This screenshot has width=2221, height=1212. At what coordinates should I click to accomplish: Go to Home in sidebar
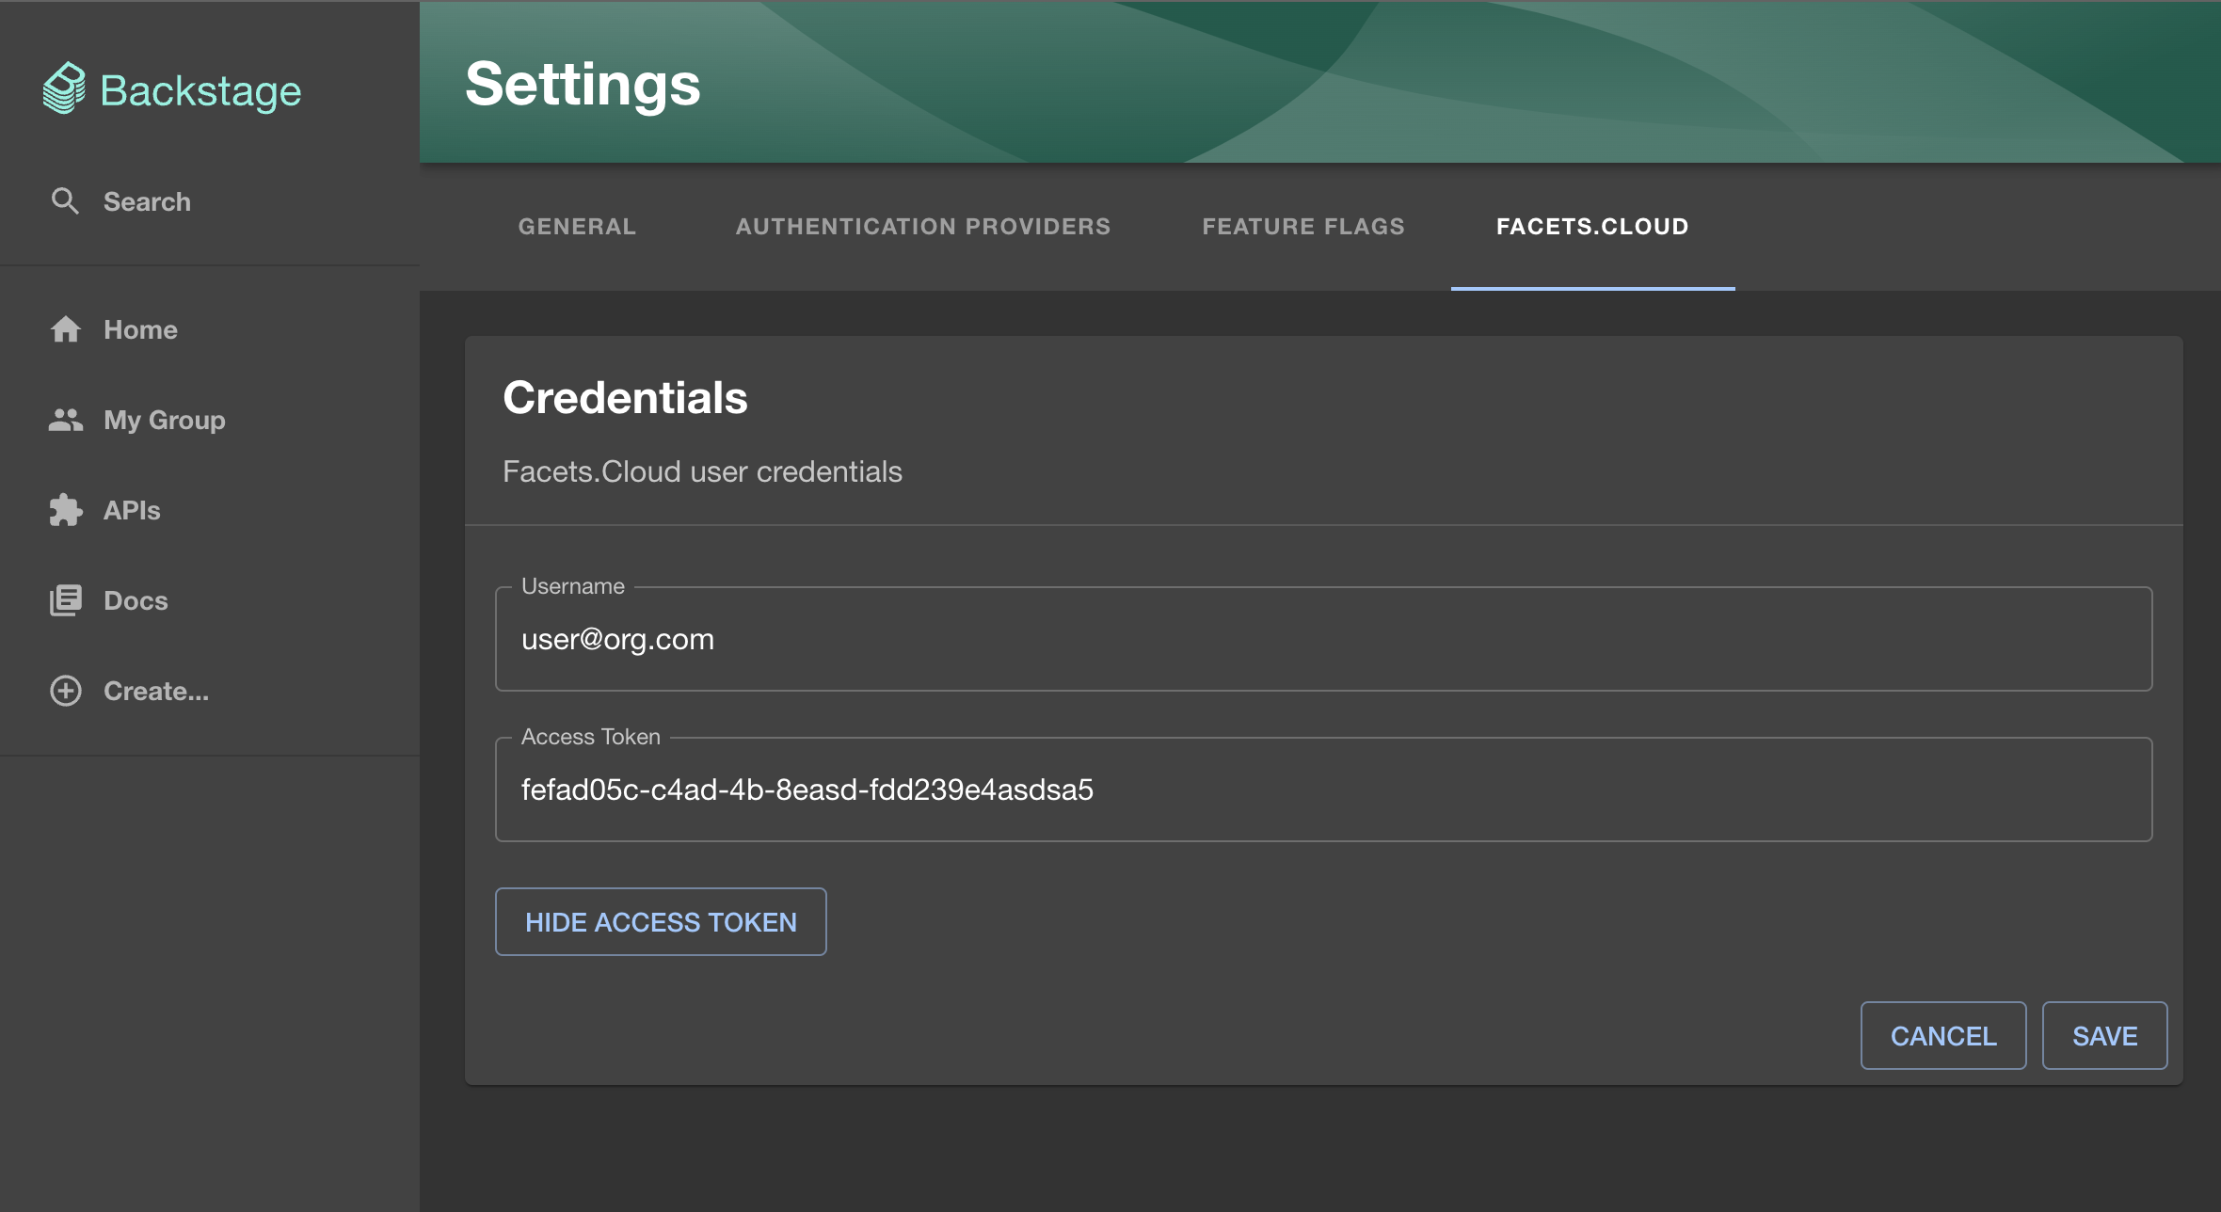point(140,329)
